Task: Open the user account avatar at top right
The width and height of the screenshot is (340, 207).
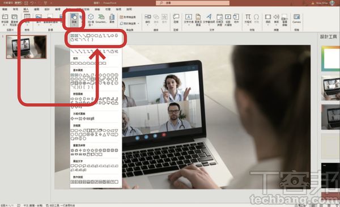Action: click(332, 3)
